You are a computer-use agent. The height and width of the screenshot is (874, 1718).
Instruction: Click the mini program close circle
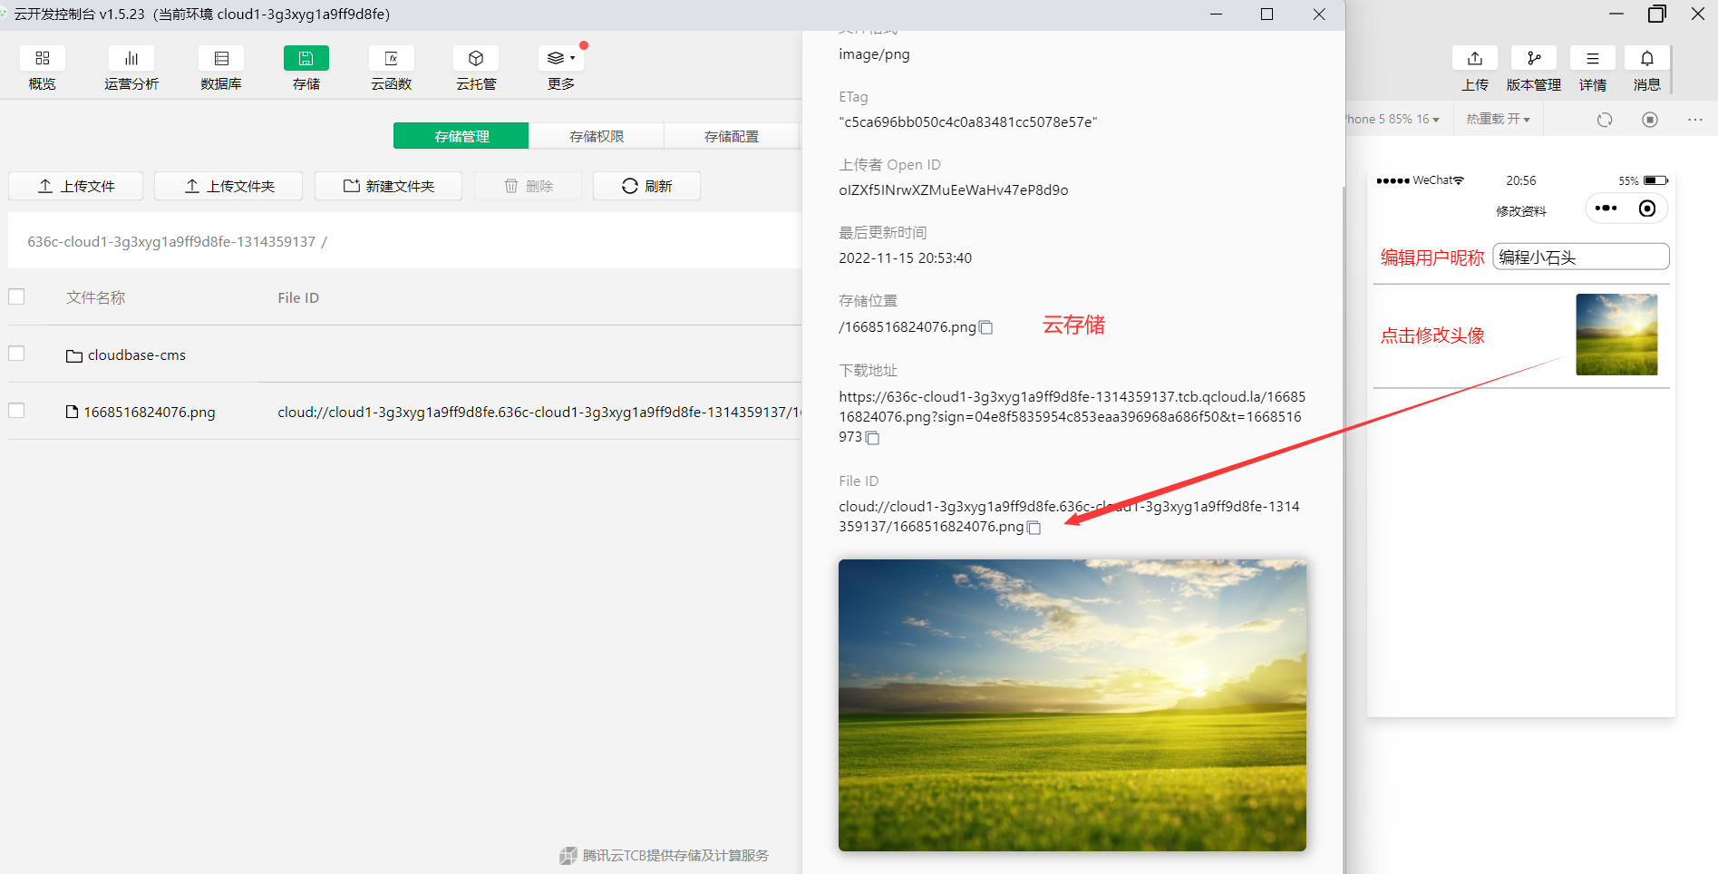(x=1647, y=209)
